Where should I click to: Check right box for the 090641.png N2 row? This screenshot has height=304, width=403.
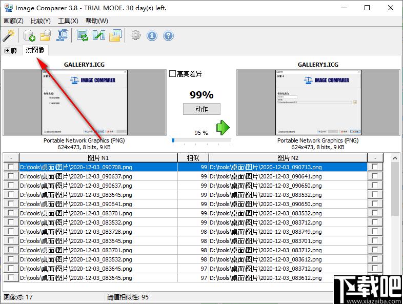coord(375,176)
